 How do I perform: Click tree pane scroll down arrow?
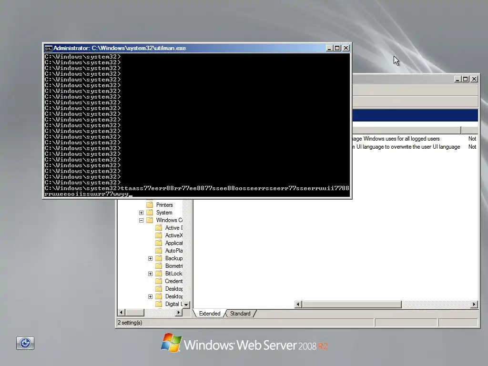pyautogui.click(x=186, y=305)
